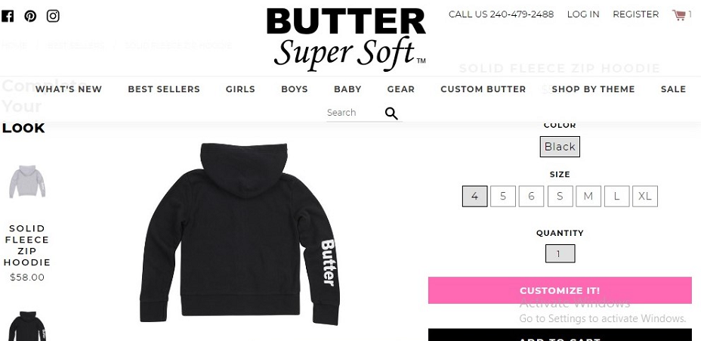The height and width of the screenshot is (341, 701).
Task: Open the Instagram icon link
Action: (x=53, y=16)
